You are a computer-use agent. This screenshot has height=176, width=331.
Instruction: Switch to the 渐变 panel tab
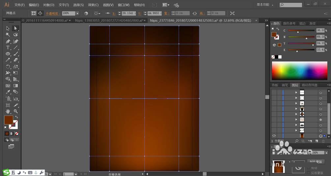point(313,23)
